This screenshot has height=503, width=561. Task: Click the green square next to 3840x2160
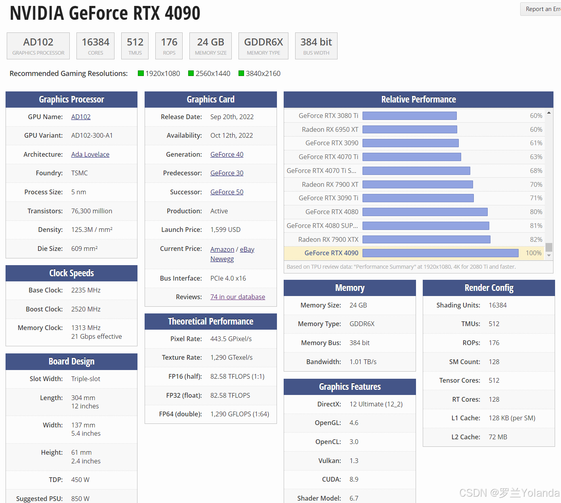coord(241,73)
